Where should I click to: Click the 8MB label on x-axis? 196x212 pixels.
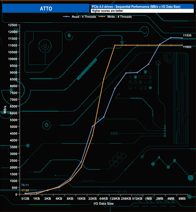pos(182,199)
